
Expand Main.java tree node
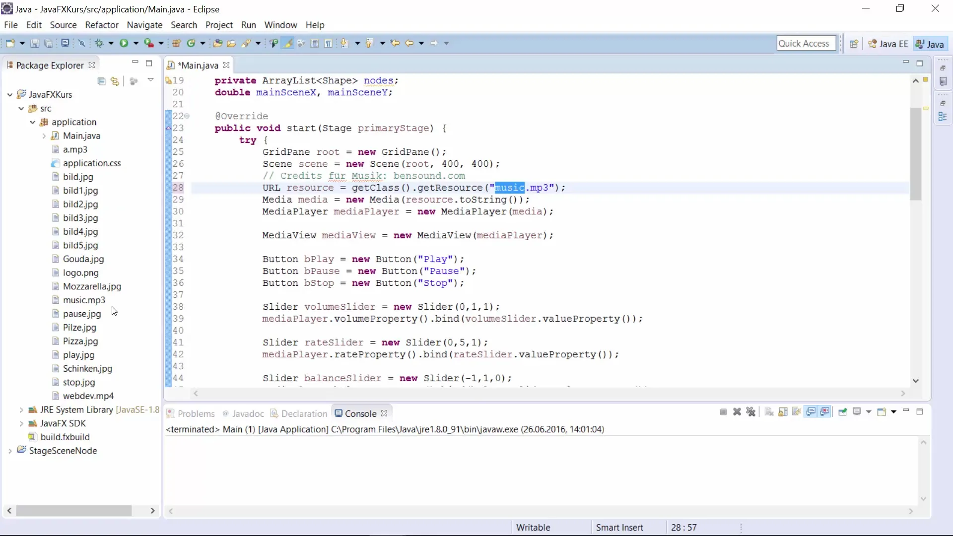pos(44,135)
